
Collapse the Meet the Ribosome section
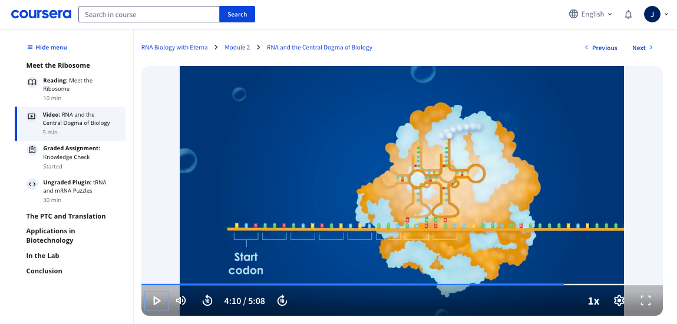coord(58,65)
